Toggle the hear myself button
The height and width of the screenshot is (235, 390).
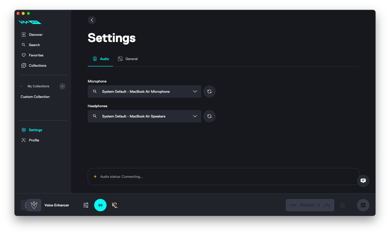tap(115, 205)
